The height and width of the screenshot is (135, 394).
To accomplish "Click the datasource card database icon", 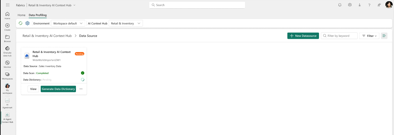I will (x=27, y=56).
